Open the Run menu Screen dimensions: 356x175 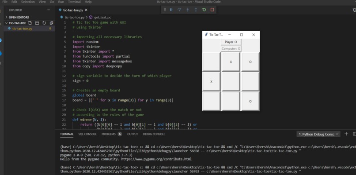point(61,2)
